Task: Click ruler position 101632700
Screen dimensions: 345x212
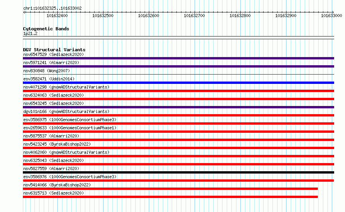Action: point(195,16)
